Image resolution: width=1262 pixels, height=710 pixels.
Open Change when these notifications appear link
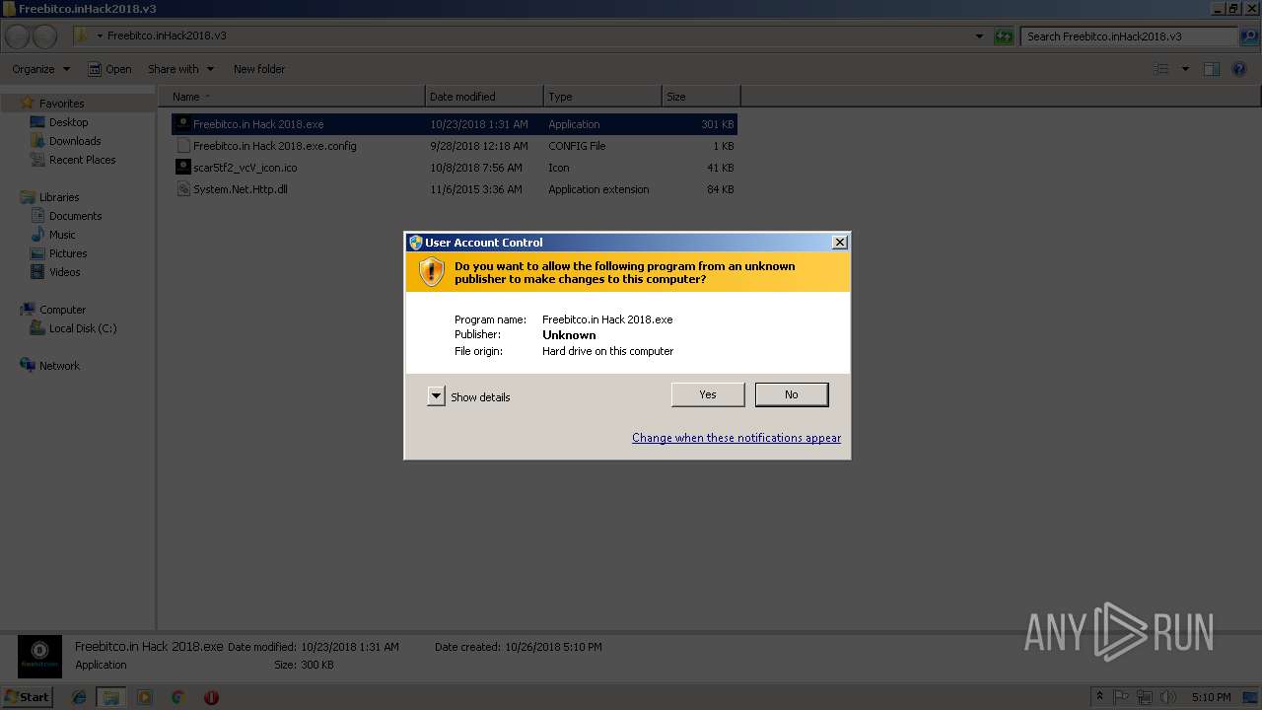point(736,438)
